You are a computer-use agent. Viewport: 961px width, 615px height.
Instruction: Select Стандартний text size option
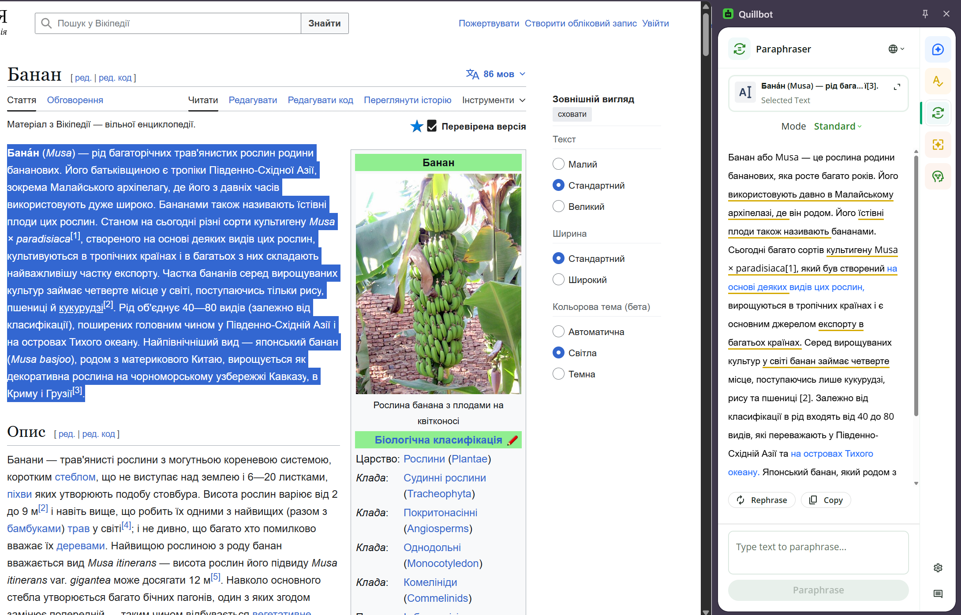558,185
